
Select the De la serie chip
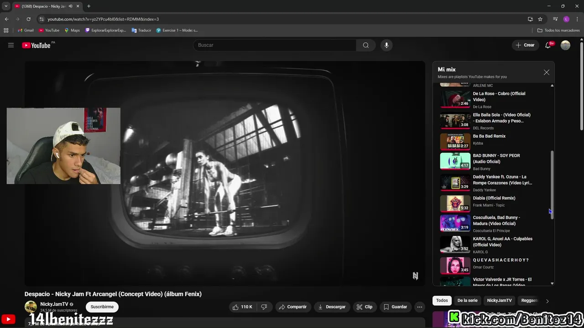point(467,301)
